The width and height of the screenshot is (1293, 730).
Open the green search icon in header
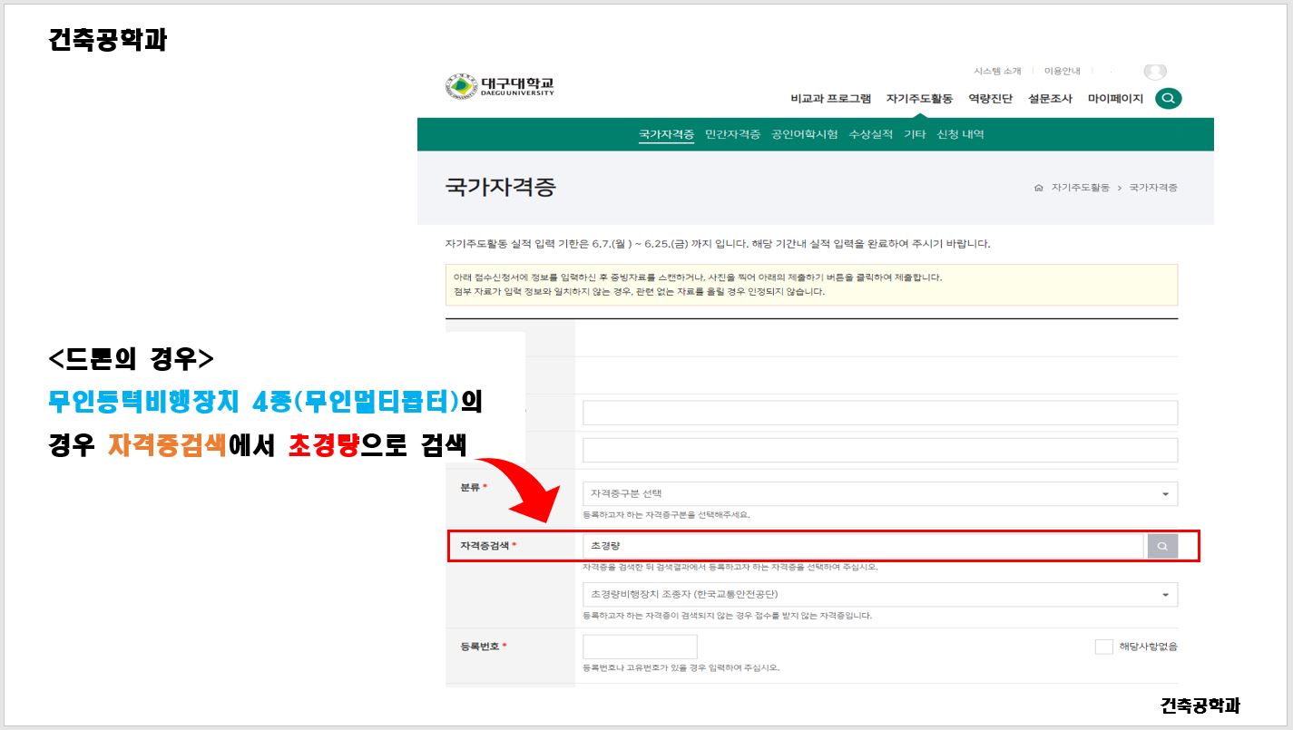pos(1169,98)
